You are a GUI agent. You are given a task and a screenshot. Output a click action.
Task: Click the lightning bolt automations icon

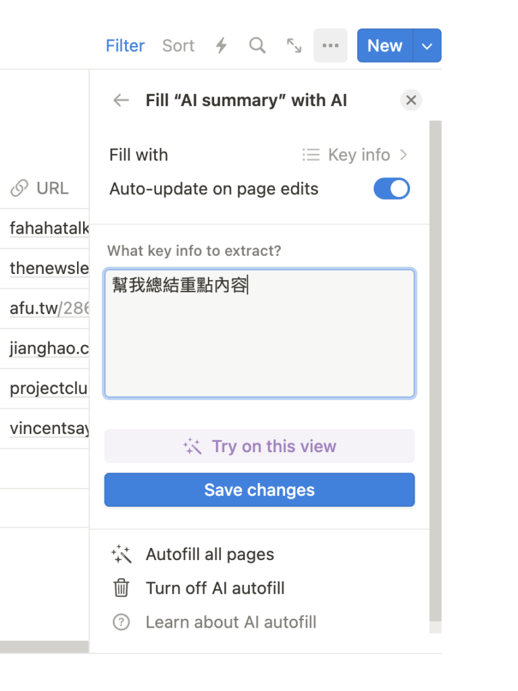tap(222, 45)
